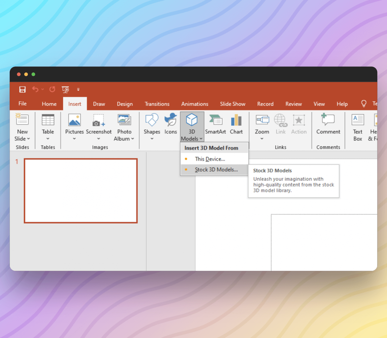Expand the Quick Access Toolbar customization menu
The width and height of the screenshot is (387, 338).
(x=78, y=90)
